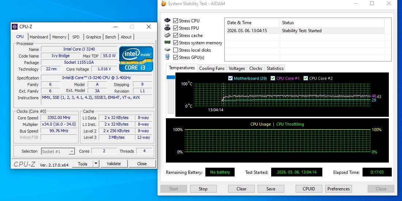Select the CPU tab in CPU-Z
Viewport: 402px width, 201px height.
coord(20,37)
